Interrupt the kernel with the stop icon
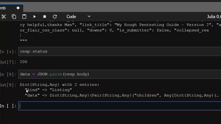 pos(45,17)
